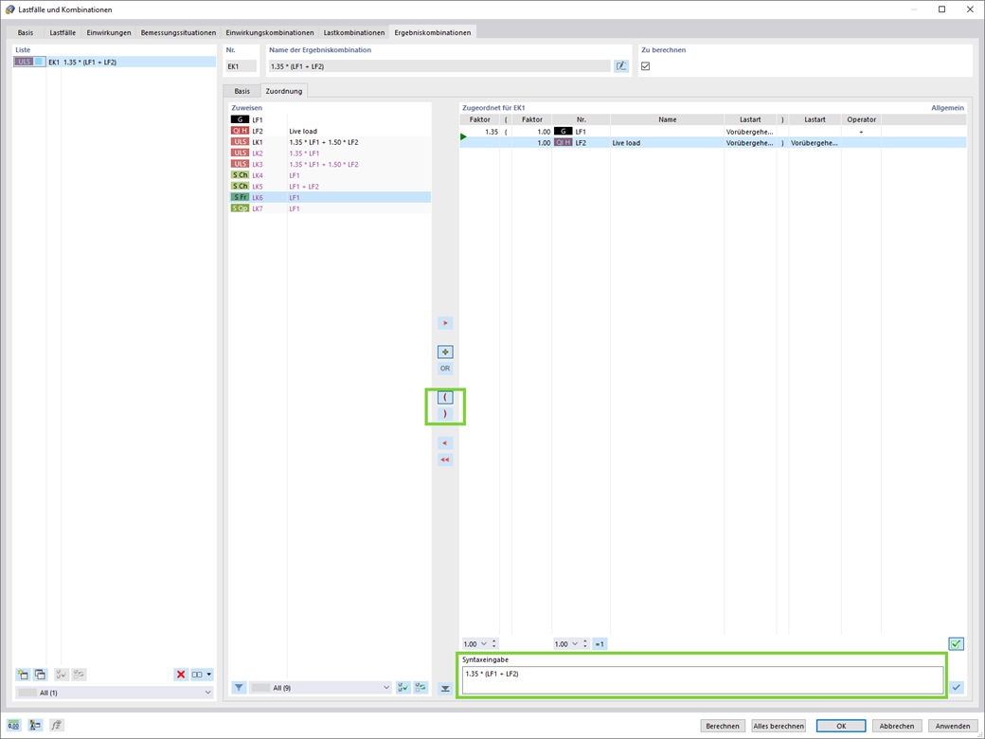The image size is (985, 739).
Task: Click the combination name field 1.35 * (LF1 + LF2)
Action: (x=439, y=66)
